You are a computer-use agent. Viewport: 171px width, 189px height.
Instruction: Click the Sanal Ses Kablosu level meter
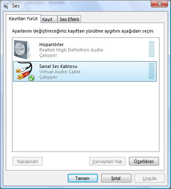tap(152, 71)
